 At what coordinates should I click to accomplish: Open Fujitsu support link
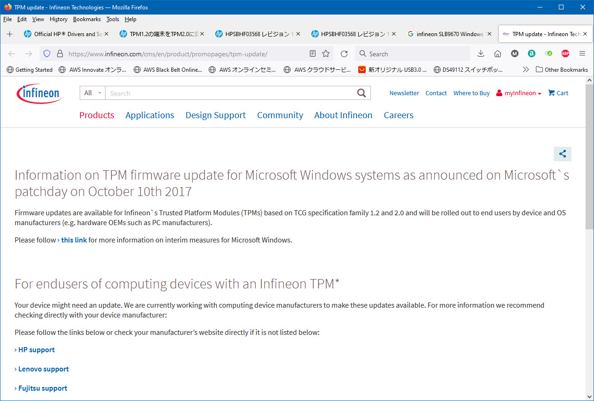tap(43, 388)
